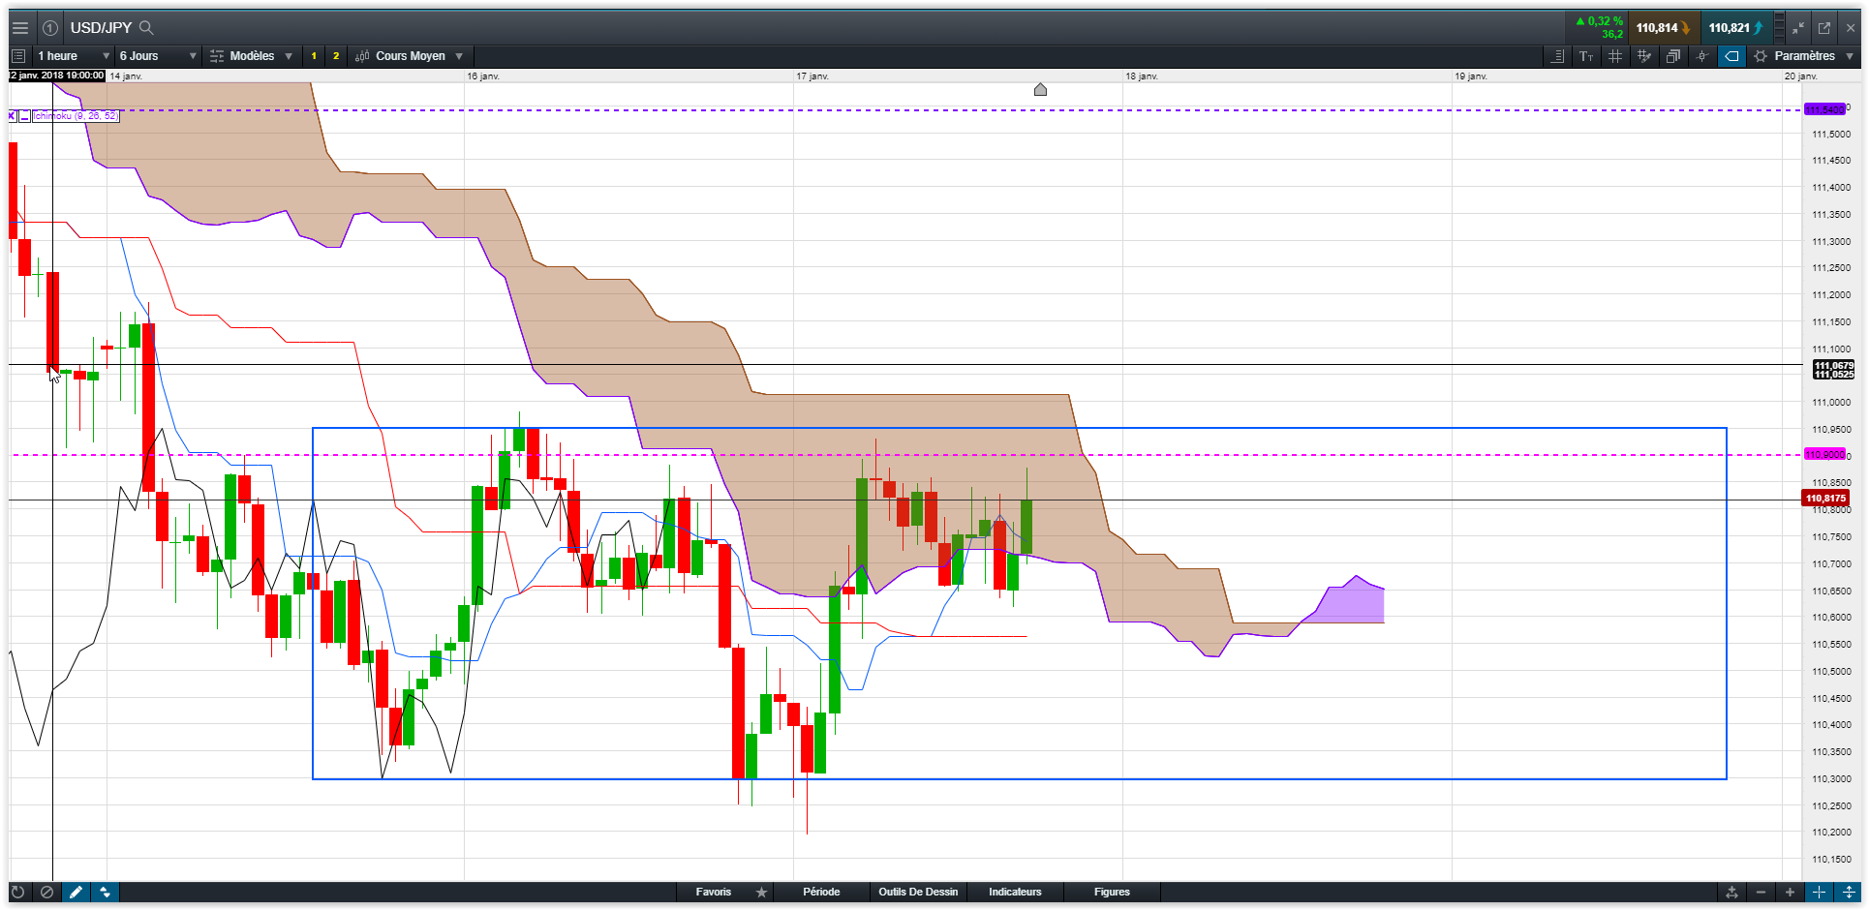Load chart layout preset 2
The image size is (1869, 910).
336,56
